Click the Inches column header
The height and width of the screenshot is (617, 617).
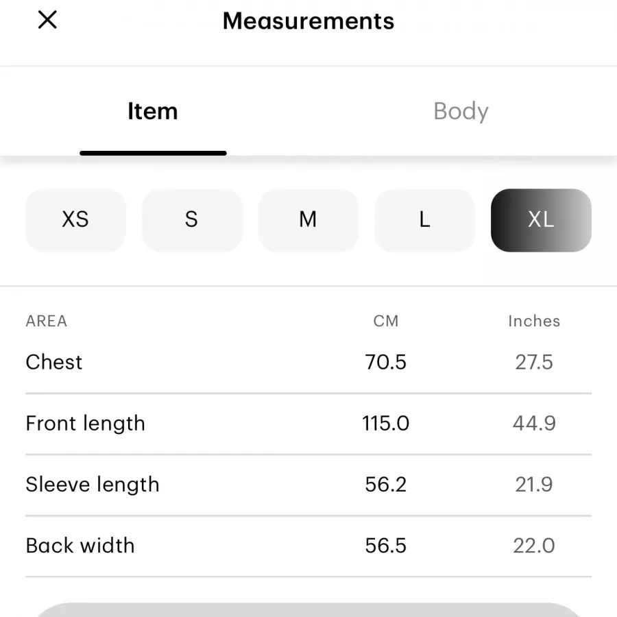point(534,321)
